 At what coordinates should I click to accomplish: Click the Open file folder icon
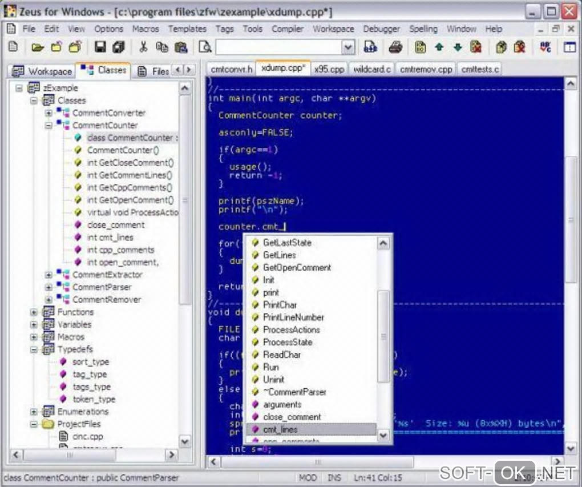(38, 47)
